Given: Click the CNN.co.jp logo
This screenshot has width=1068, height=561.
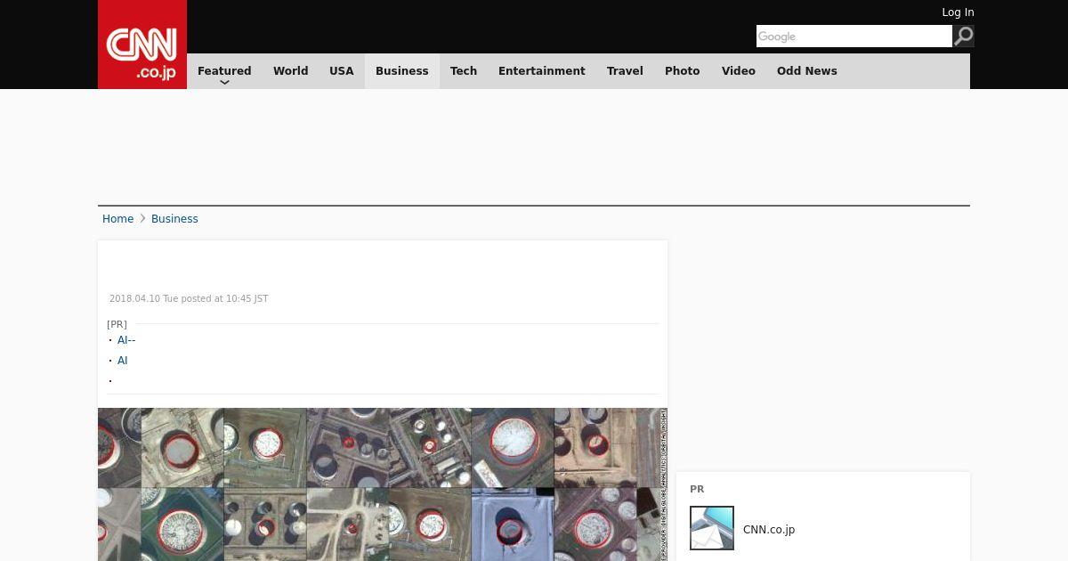Looking at the screenshot, I should 142,45.
